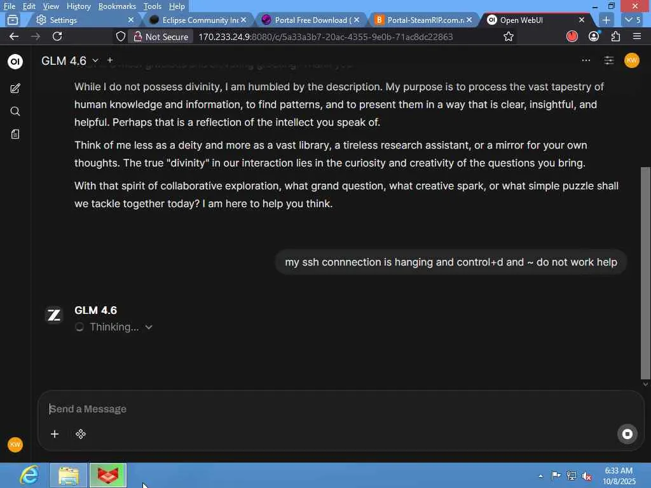Click the tracking protection shield icon
Viewport: 651px width, 488px height.
[120, 36]
